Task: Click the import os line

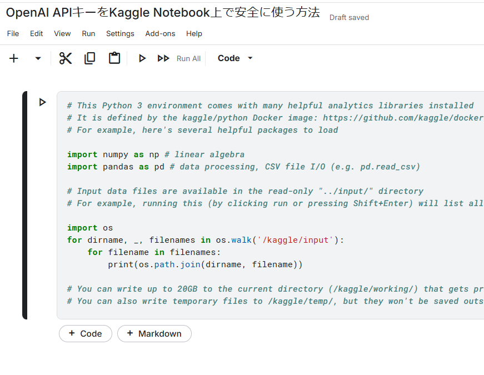Action: (90, 228)
